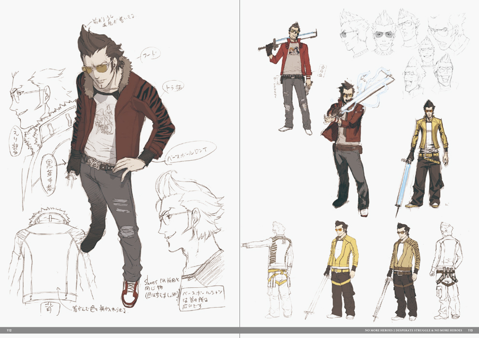Click the 'ベースボールロンT' oval annotation
The image size is (479, 338).
(x=191, y=154)
